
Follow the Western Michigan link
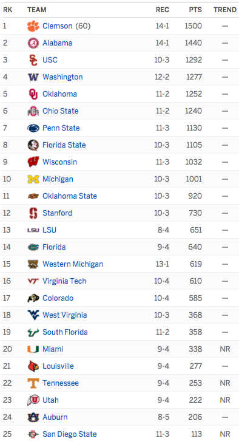pyautogui.click(x=73, y=264)
